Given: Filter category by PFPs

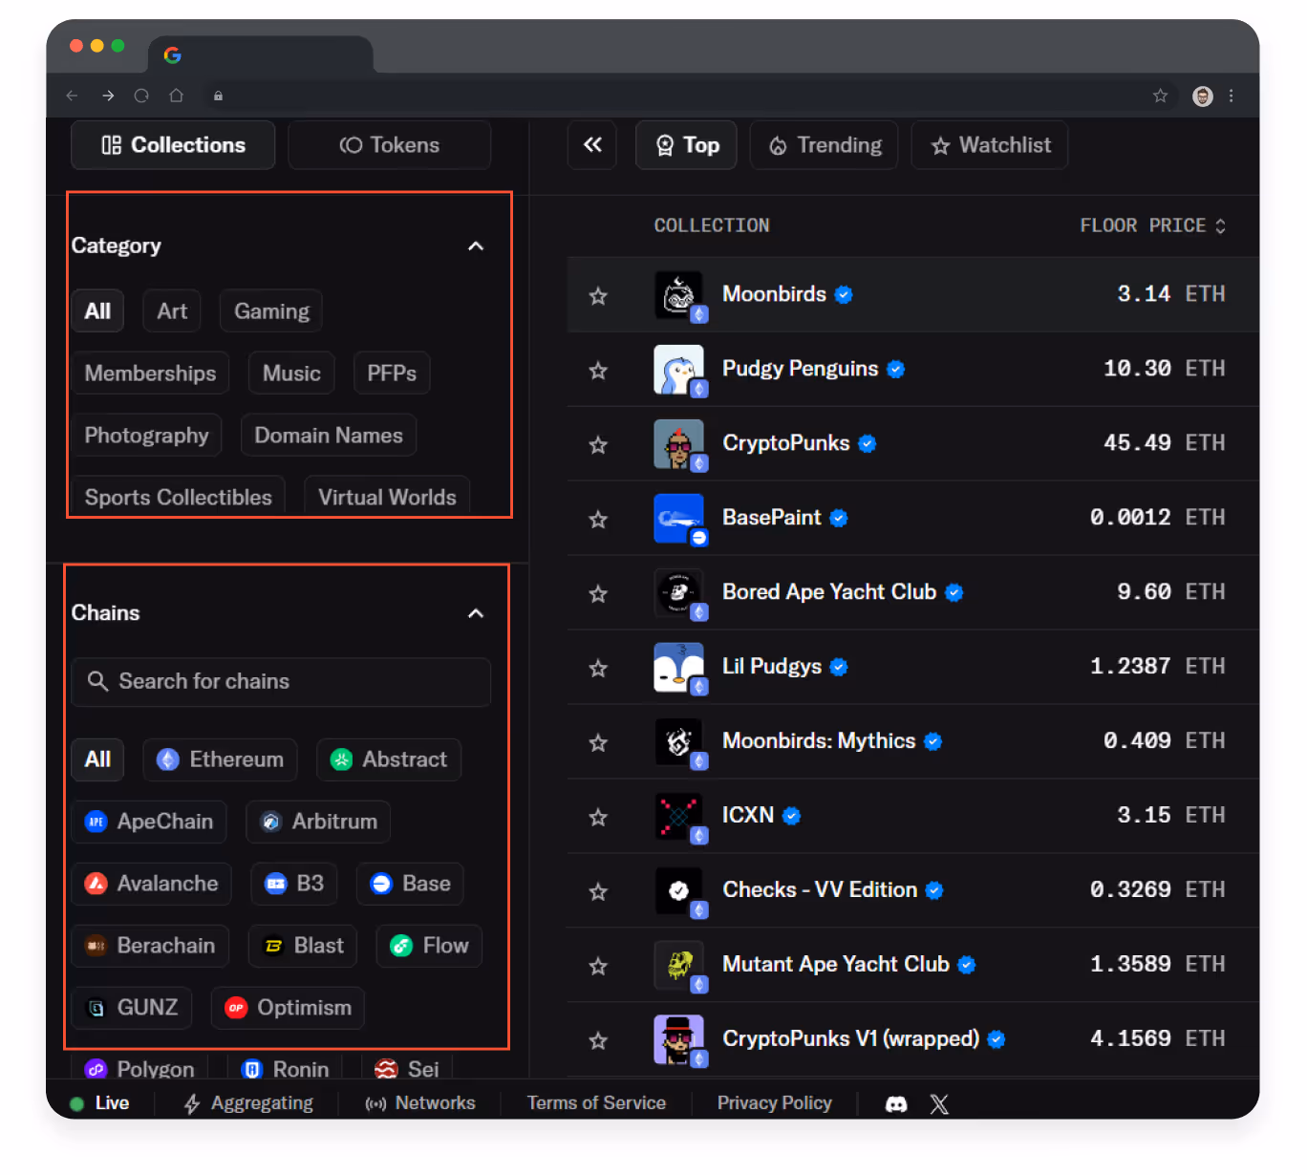Looking at the screenshot, I should click(x=392, y=374).
